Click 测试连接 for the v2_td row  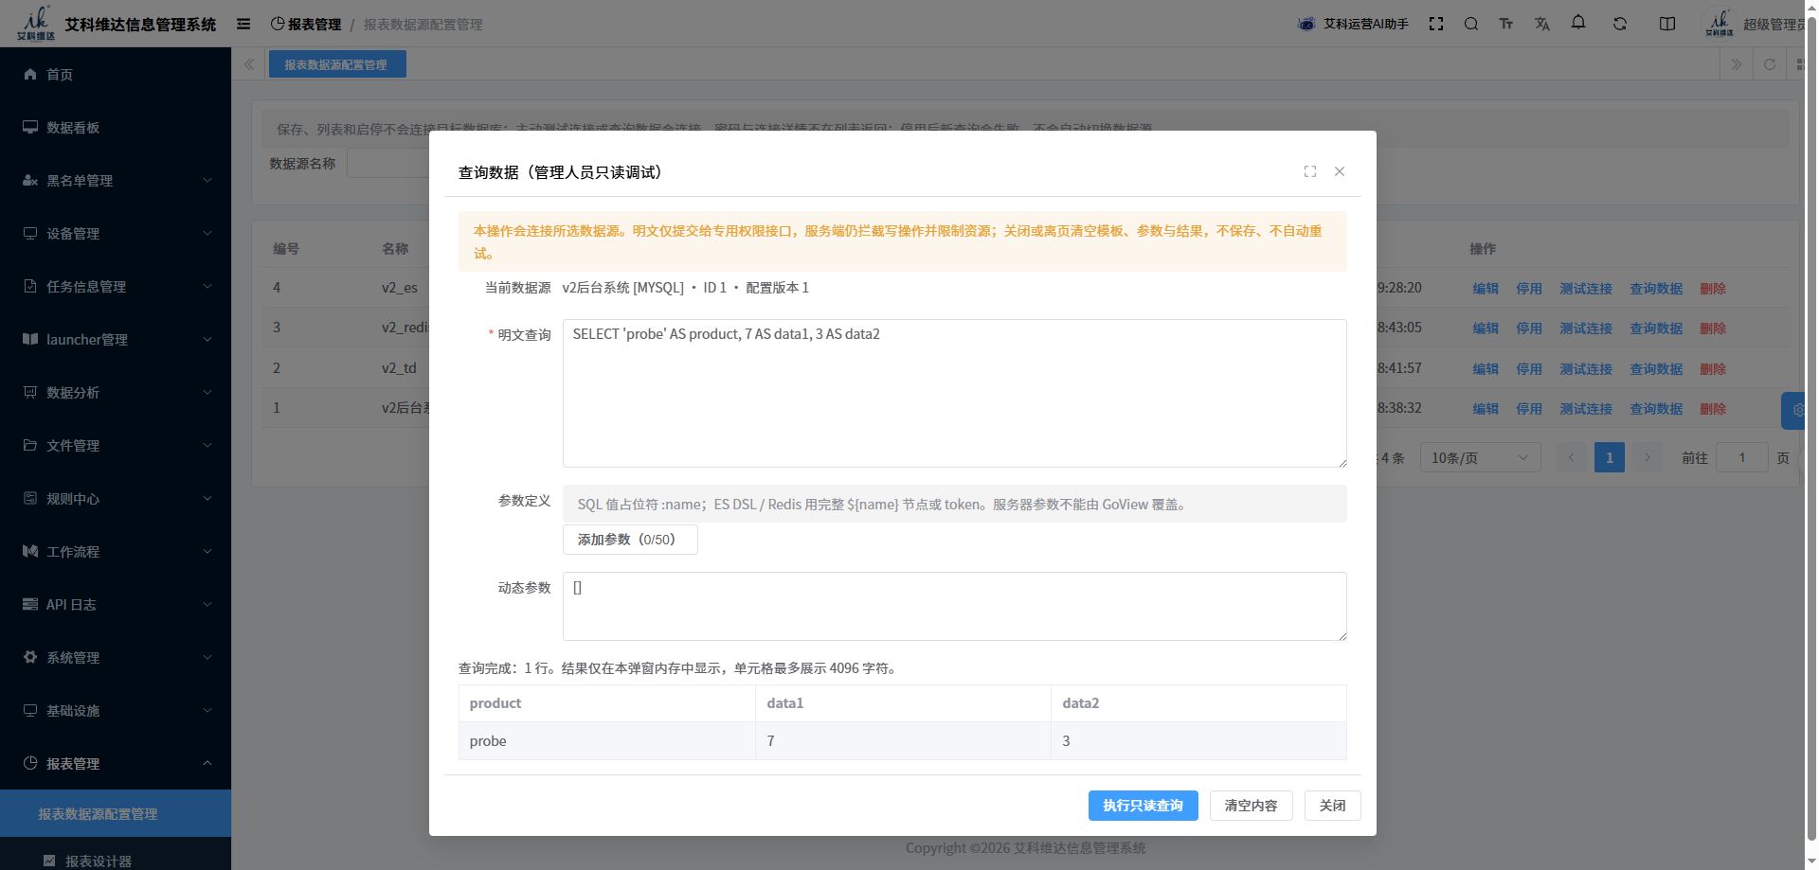(x=1586, y=369)
